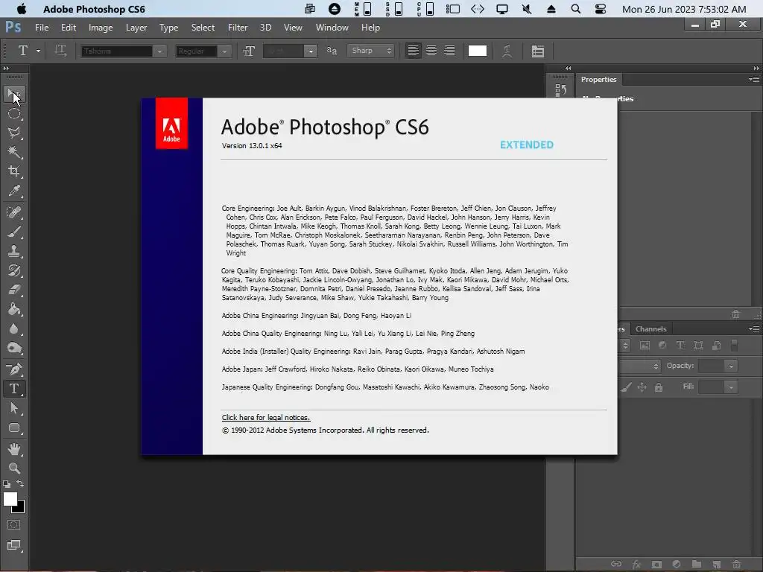Open the Properties panel options menu
Image resolution: width=763 pixels, height=572 pixels.
click(x=754, y=79)
